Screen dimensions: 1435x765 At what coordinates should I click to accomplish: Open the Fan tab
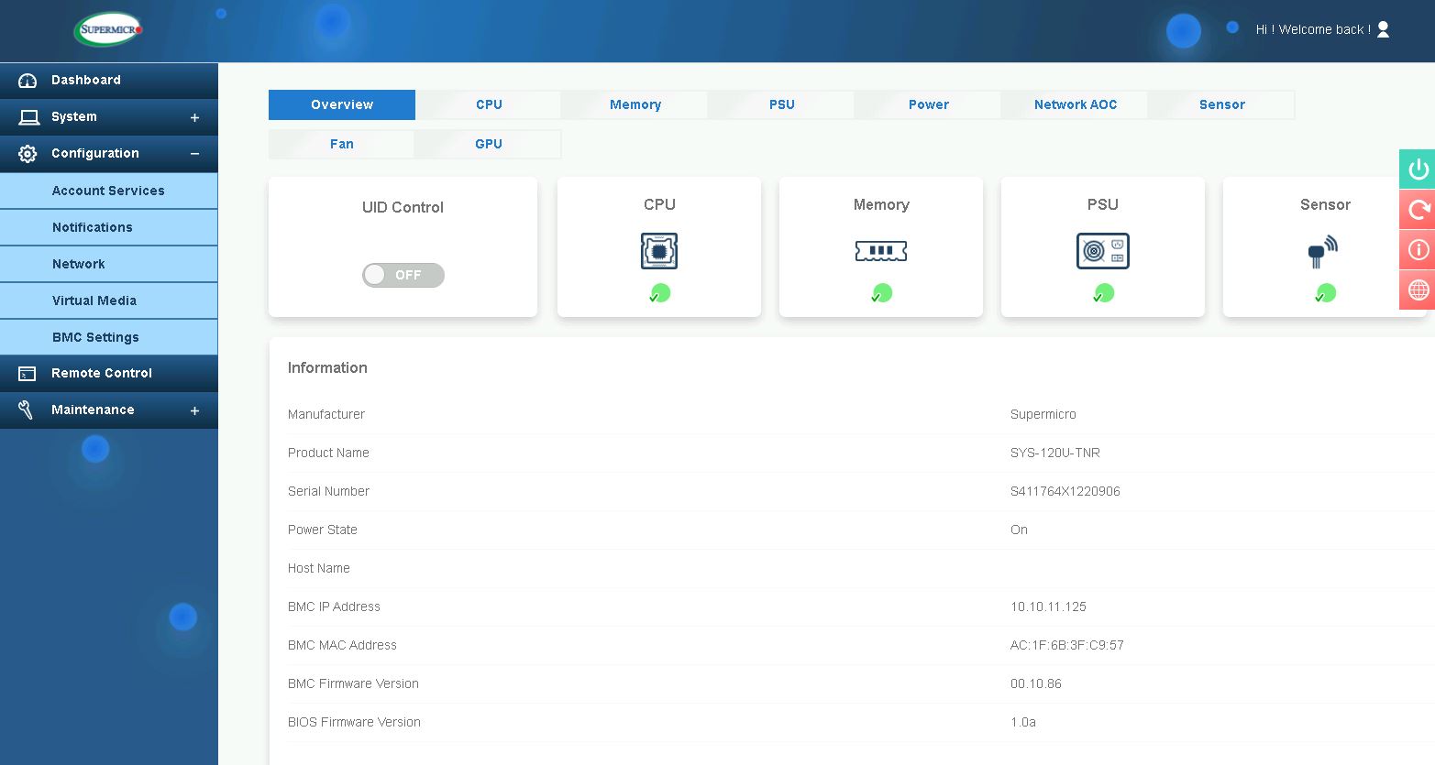coord(341,144)
